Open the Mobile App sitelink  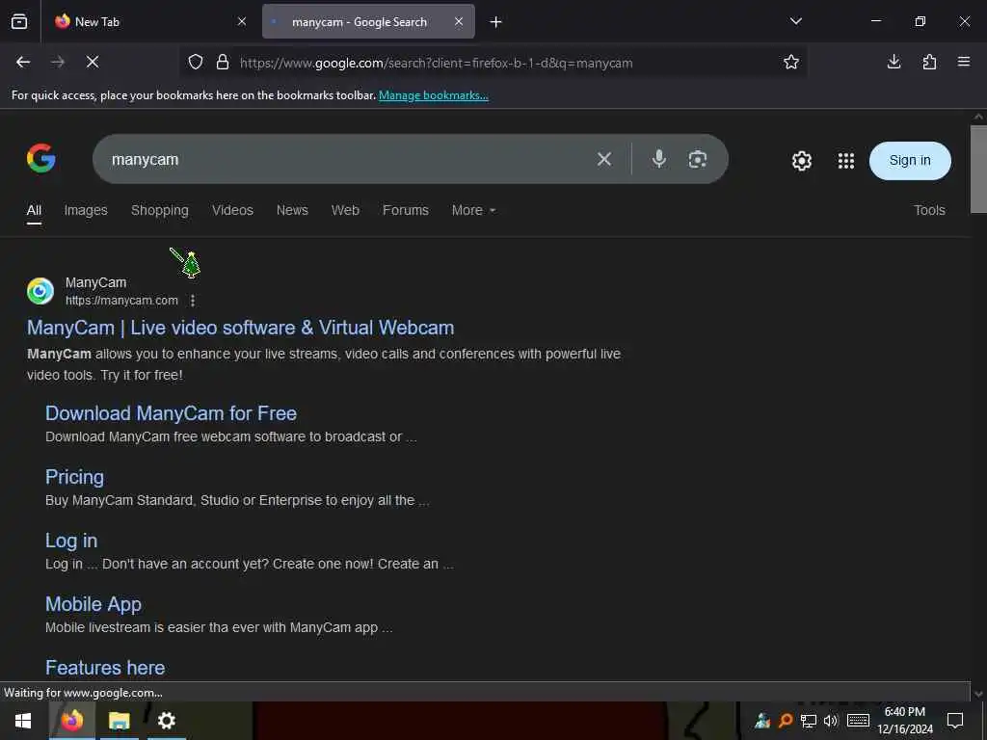(93, 604)
